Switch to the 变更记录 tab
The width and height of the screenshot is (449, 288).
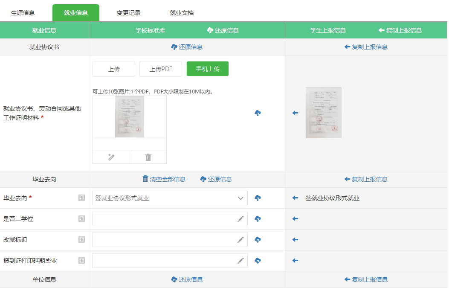[x=129, y=13]
